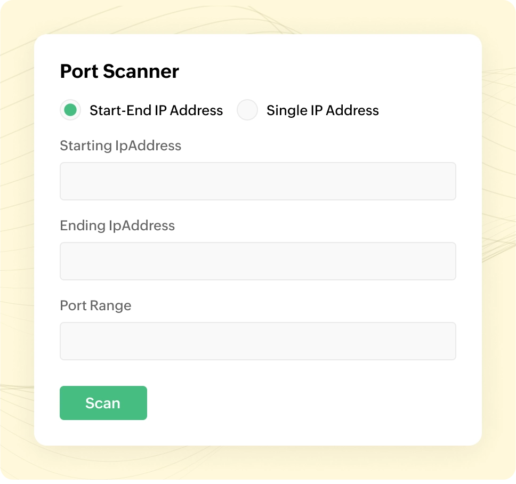The width and height of the screenshot is (516, 484).
Task: Click inside the first empty text box
Action: pos(257,181)
